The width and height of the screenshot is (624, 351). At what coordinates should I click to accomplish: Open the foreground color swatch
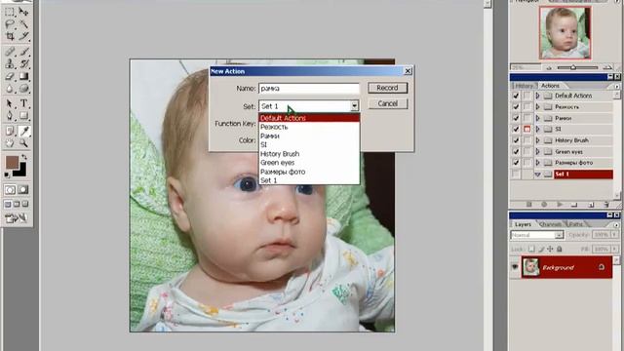coord(12,162)
